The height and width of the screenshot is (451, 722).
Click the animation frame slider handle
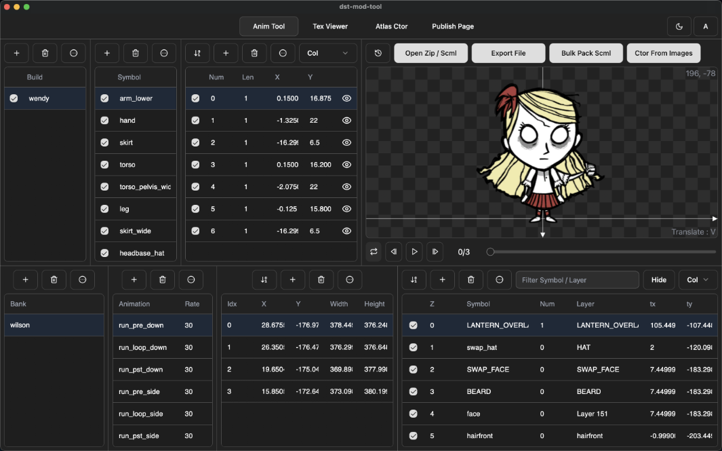click(490, 252)
